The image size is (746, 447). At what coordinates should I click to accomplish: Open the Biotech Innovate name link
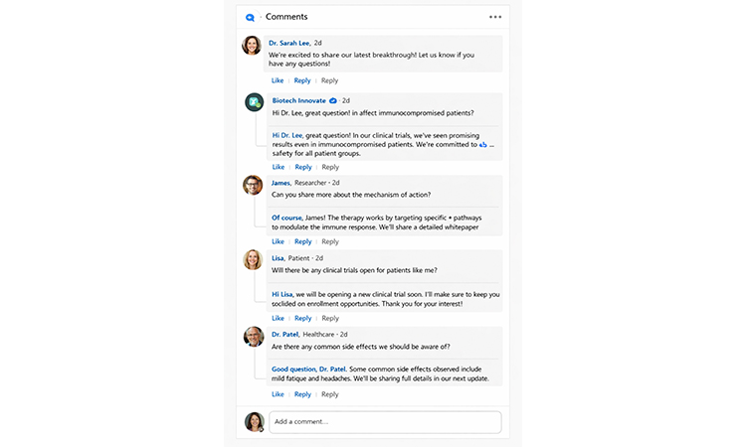coord(298,100)
